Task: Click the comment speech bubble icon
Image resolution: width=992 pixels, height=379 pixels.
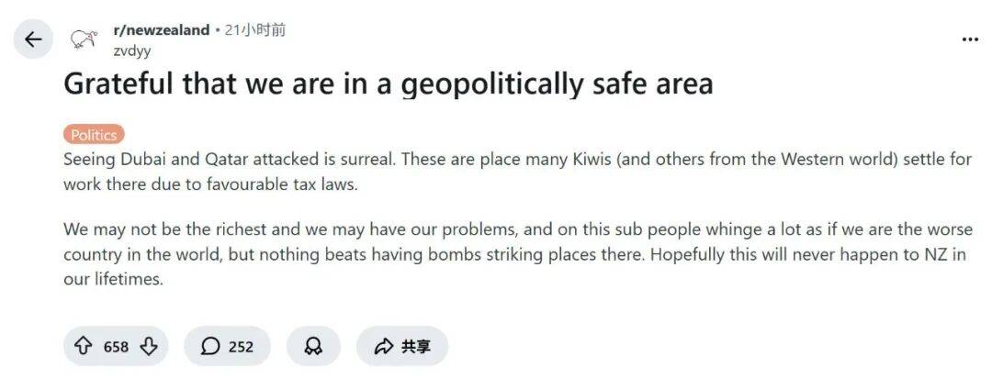Action: [210, 346]
